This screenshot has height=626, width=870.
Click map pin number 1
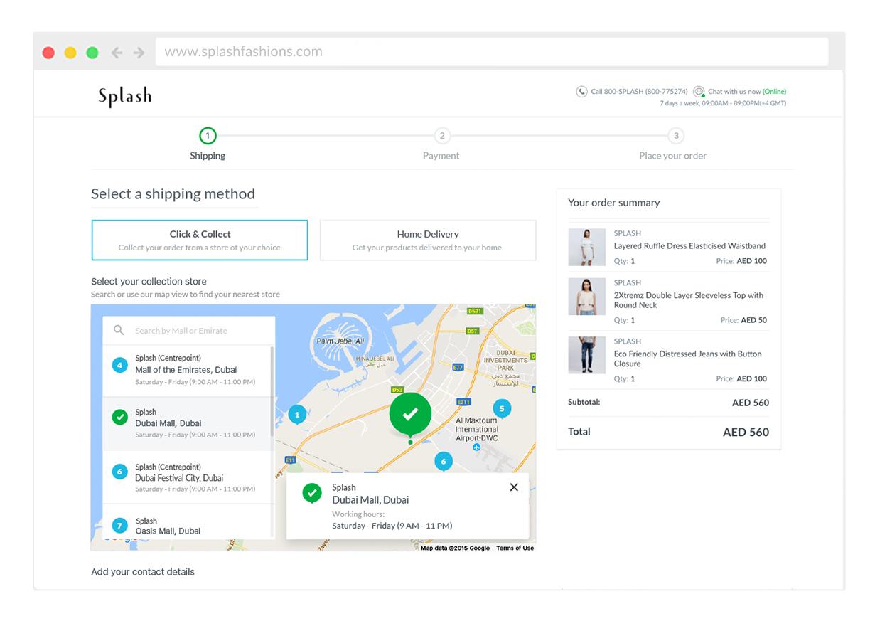[x=297, y=413]
